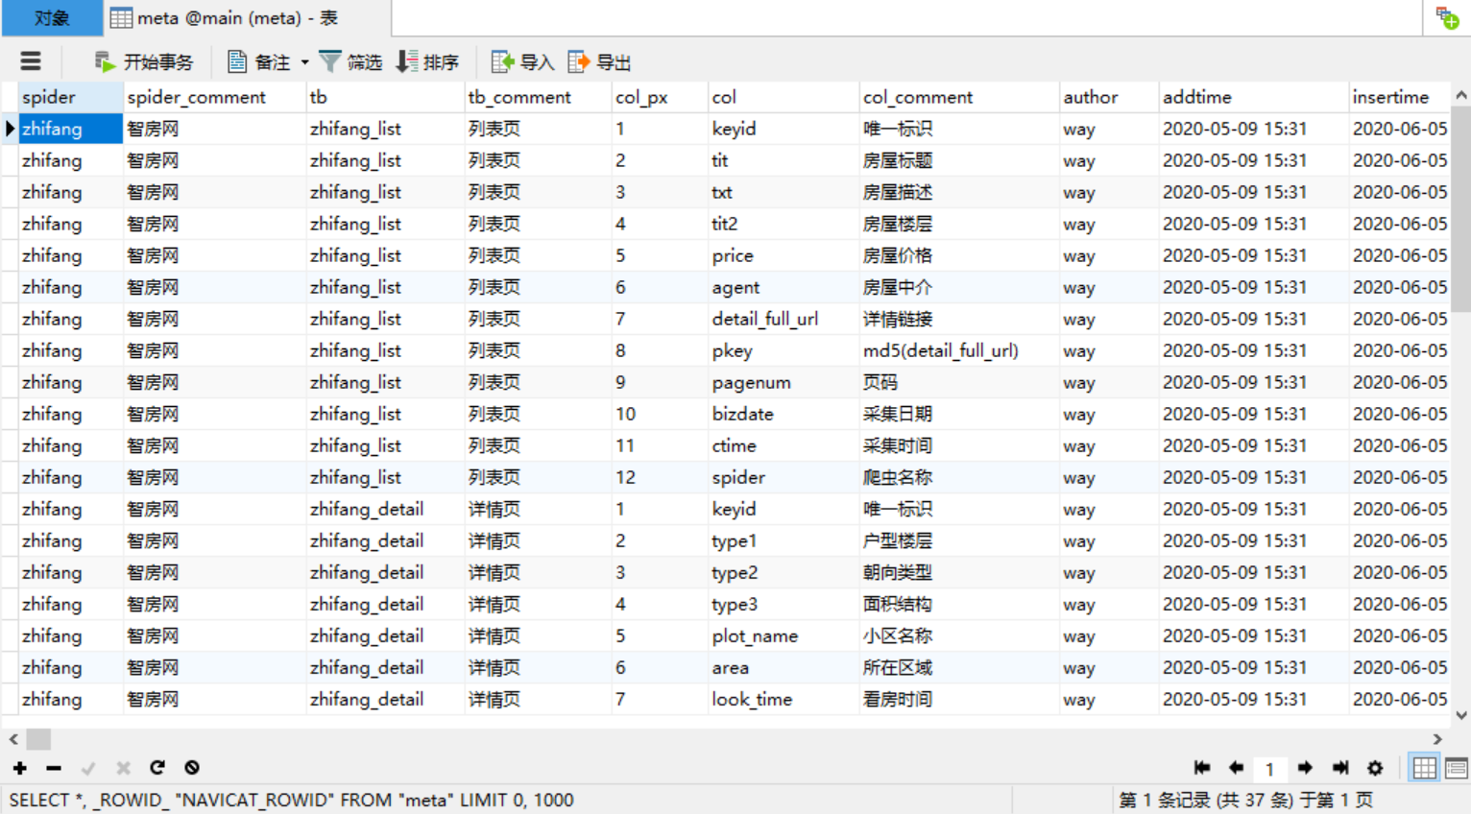Click the author column header

point(1109,97)
